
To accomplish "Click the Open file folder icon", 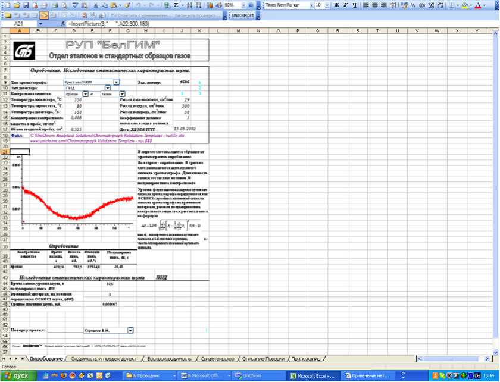I will coord(17,5).
